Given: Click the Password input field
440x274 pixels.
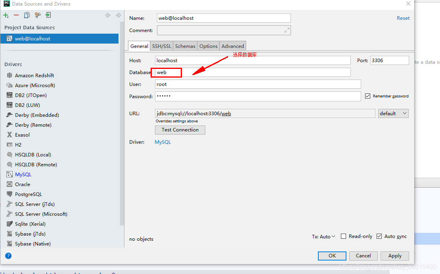Looking at the screenshot, I should (258, 96).
